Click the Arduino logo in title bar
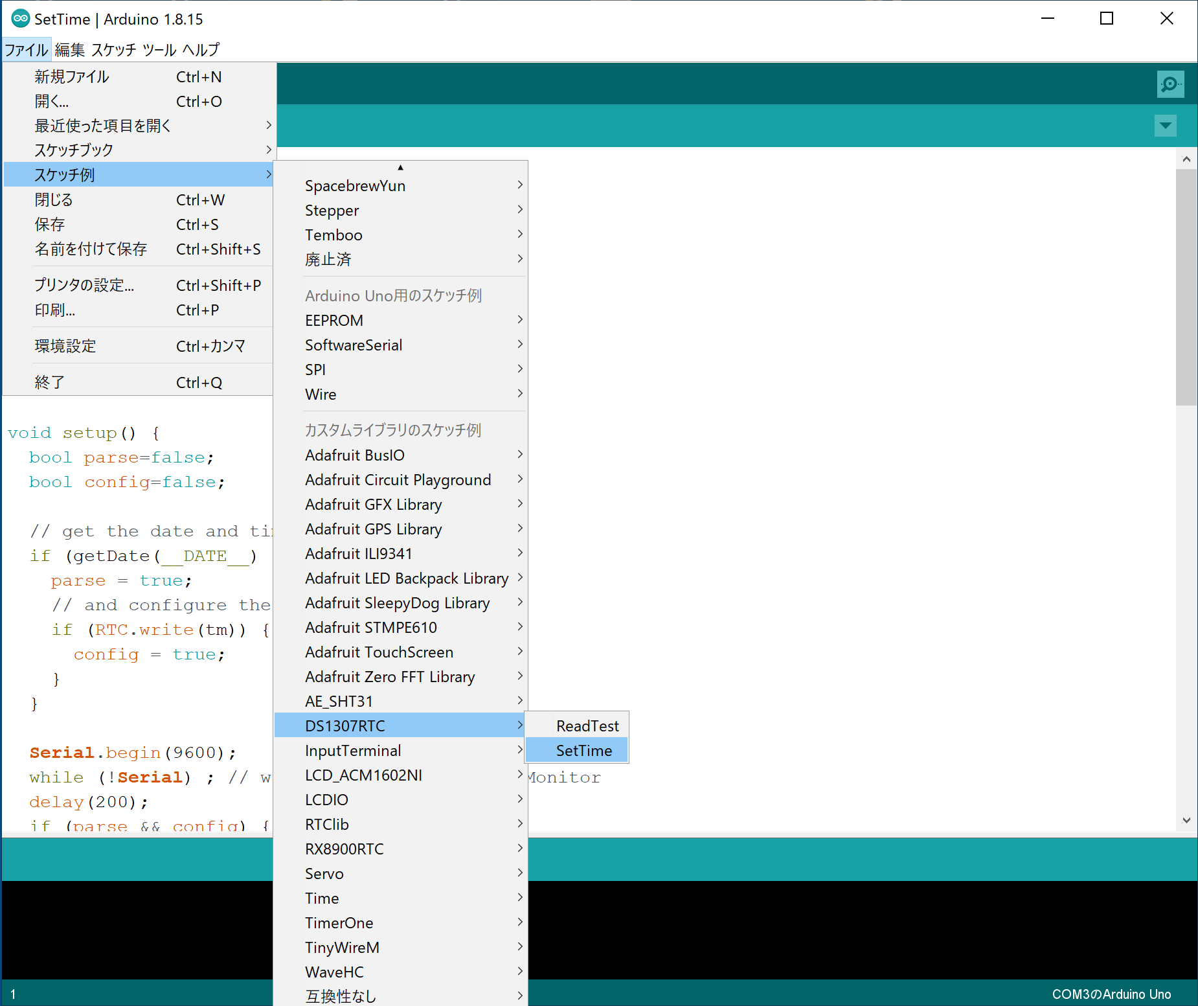 (20, 19)
